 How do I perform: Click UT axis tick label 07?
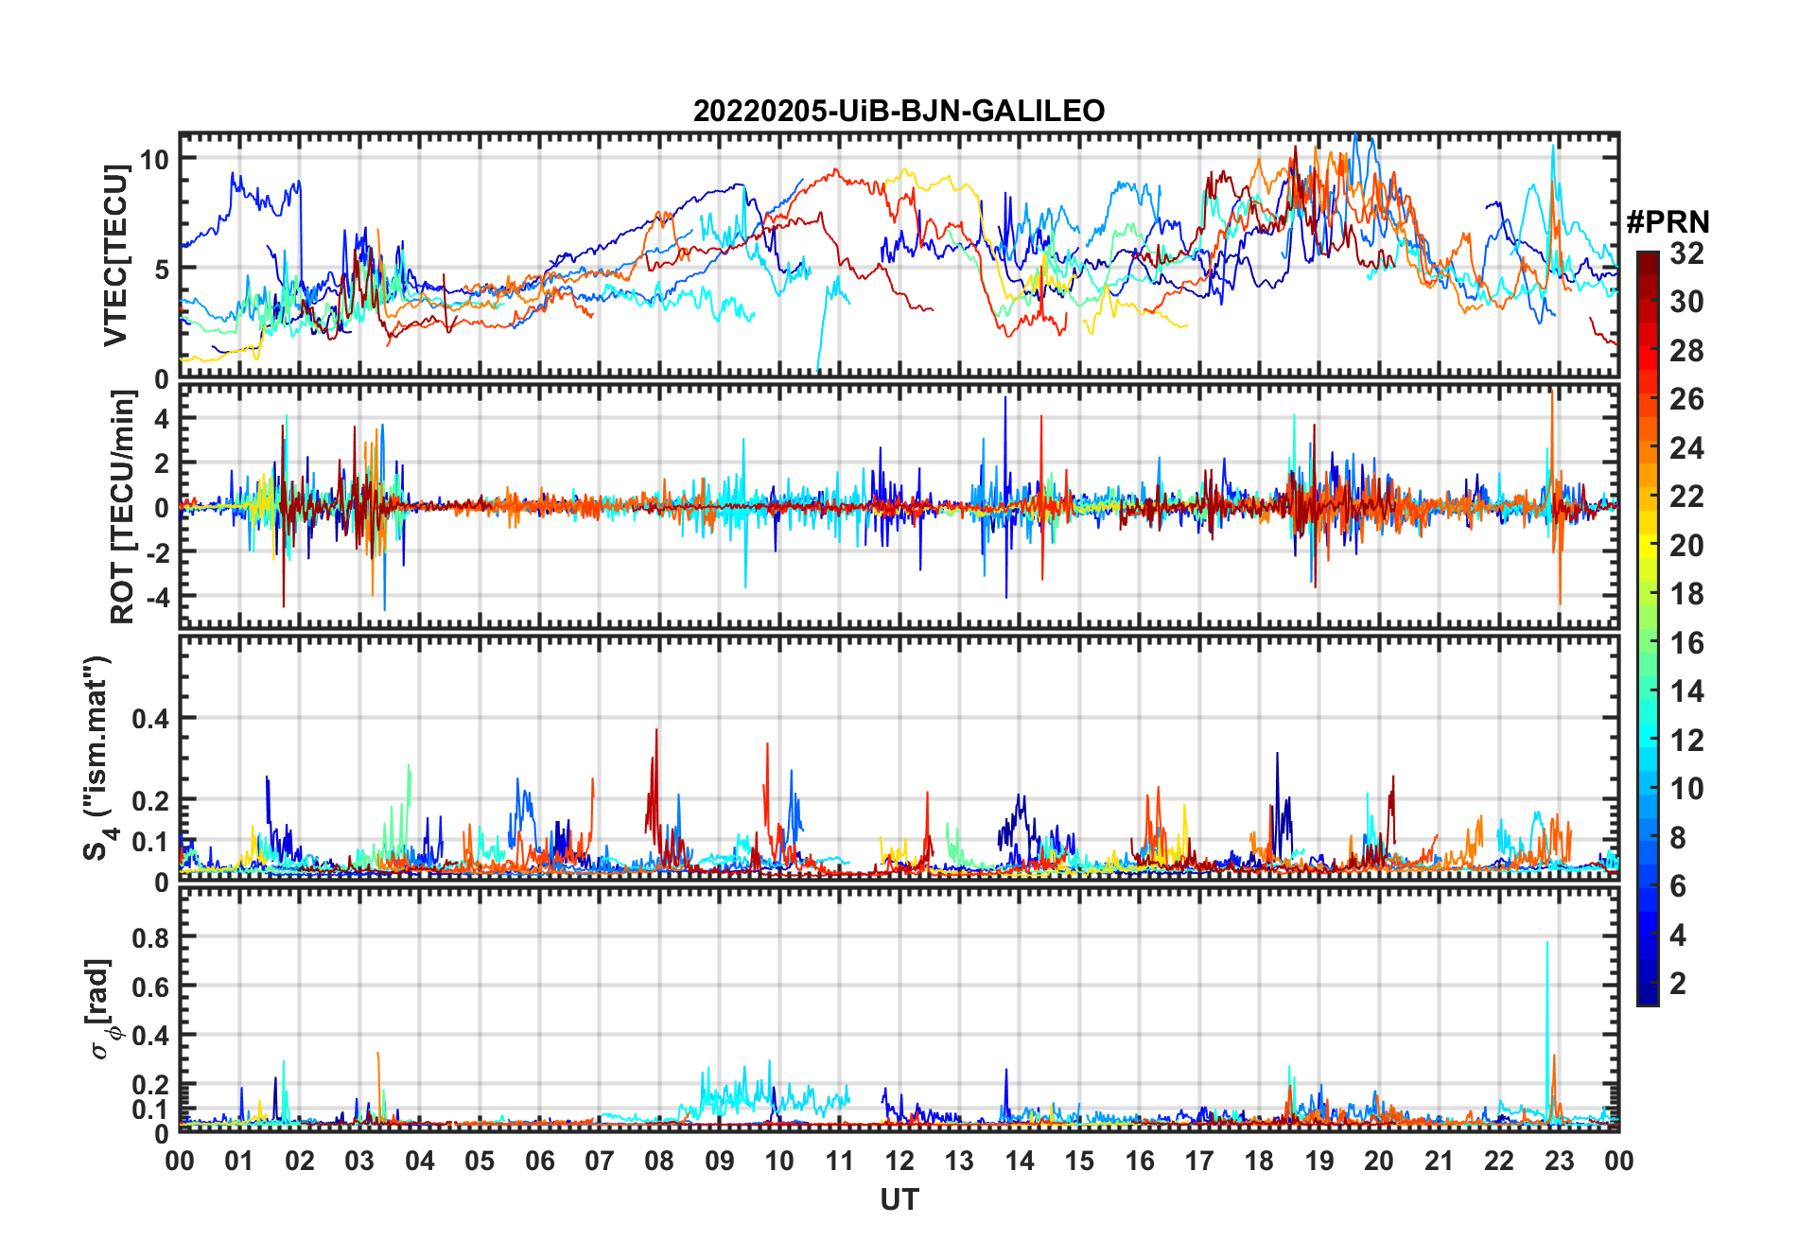(600, 1161)
